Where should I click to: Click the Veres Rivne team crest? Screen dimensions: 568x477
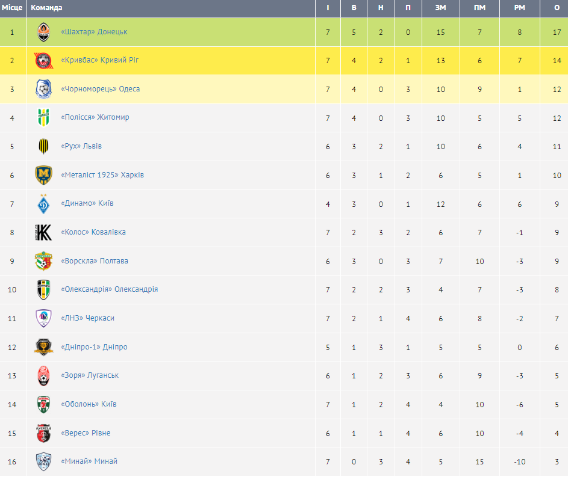coord(44,433)
